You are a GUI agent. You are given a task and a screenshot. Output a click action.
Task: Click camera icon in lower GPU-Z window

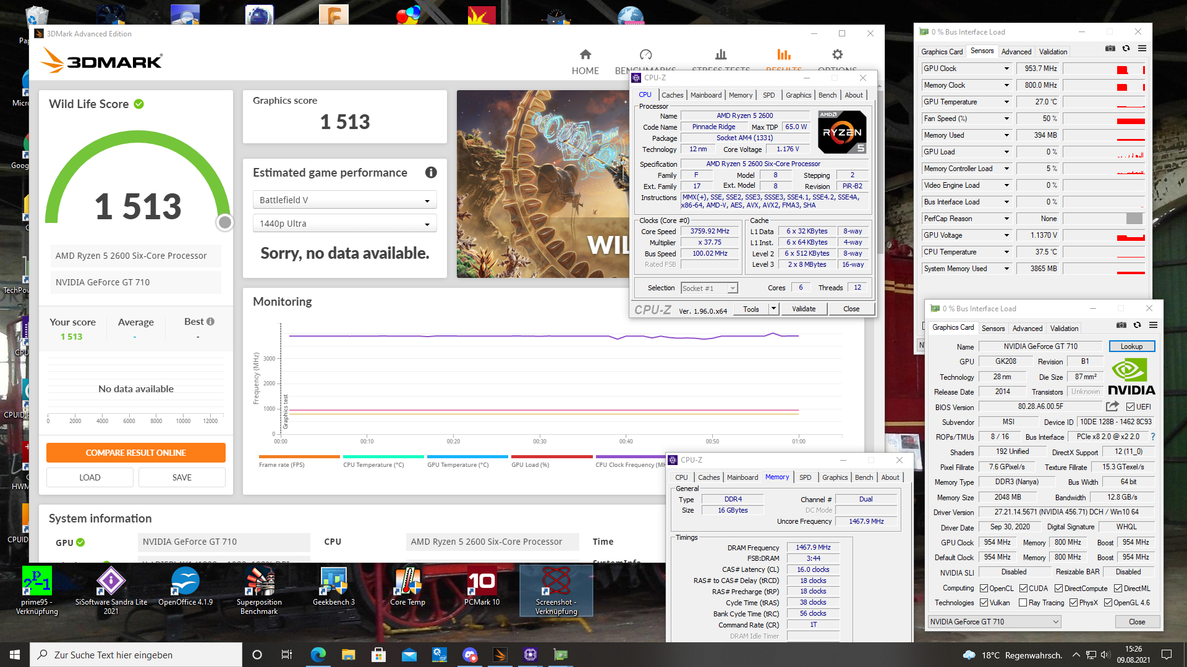click(1121, 325)
